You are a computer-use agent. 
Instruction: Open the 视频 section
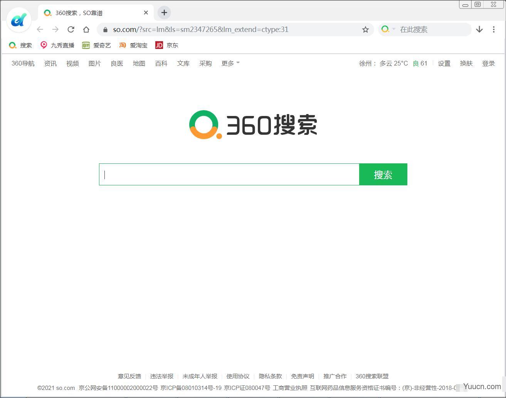(x=72, y=63)
